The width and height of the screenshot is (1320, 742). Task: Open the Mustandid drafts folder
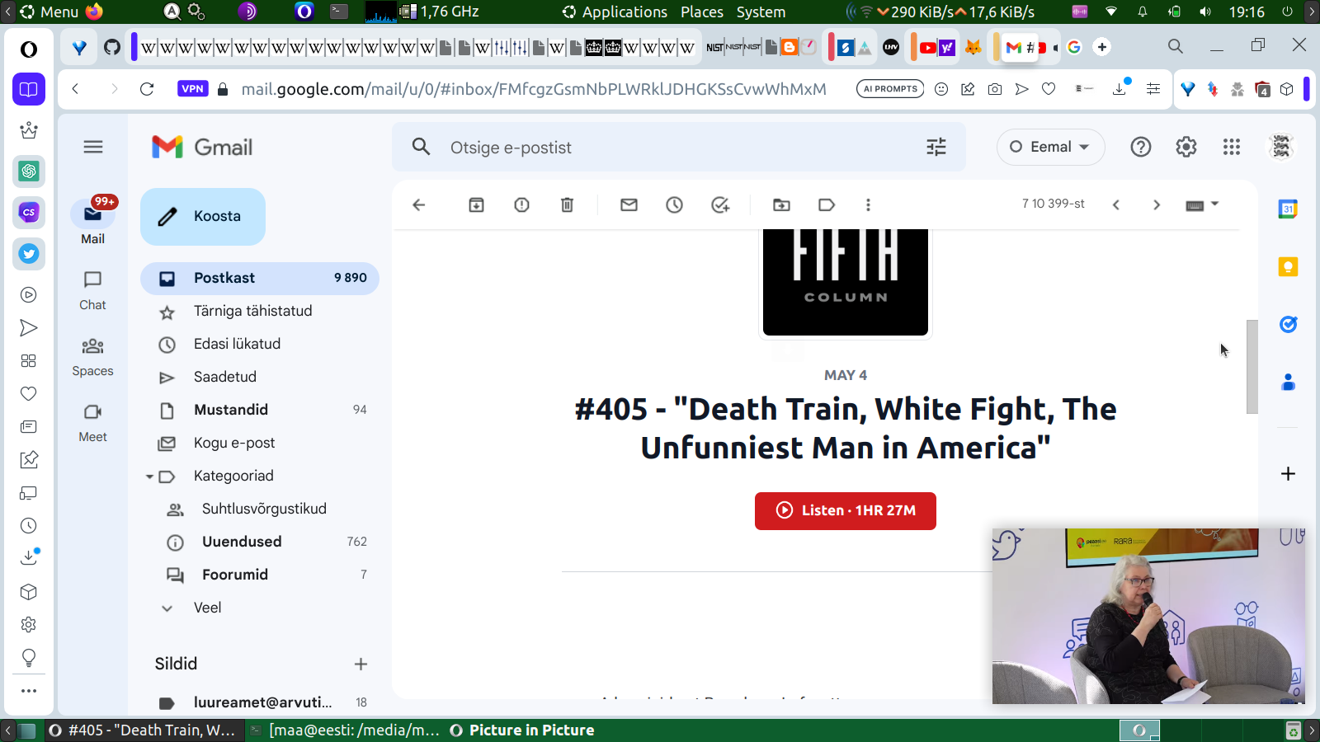[x=260, y=410]
